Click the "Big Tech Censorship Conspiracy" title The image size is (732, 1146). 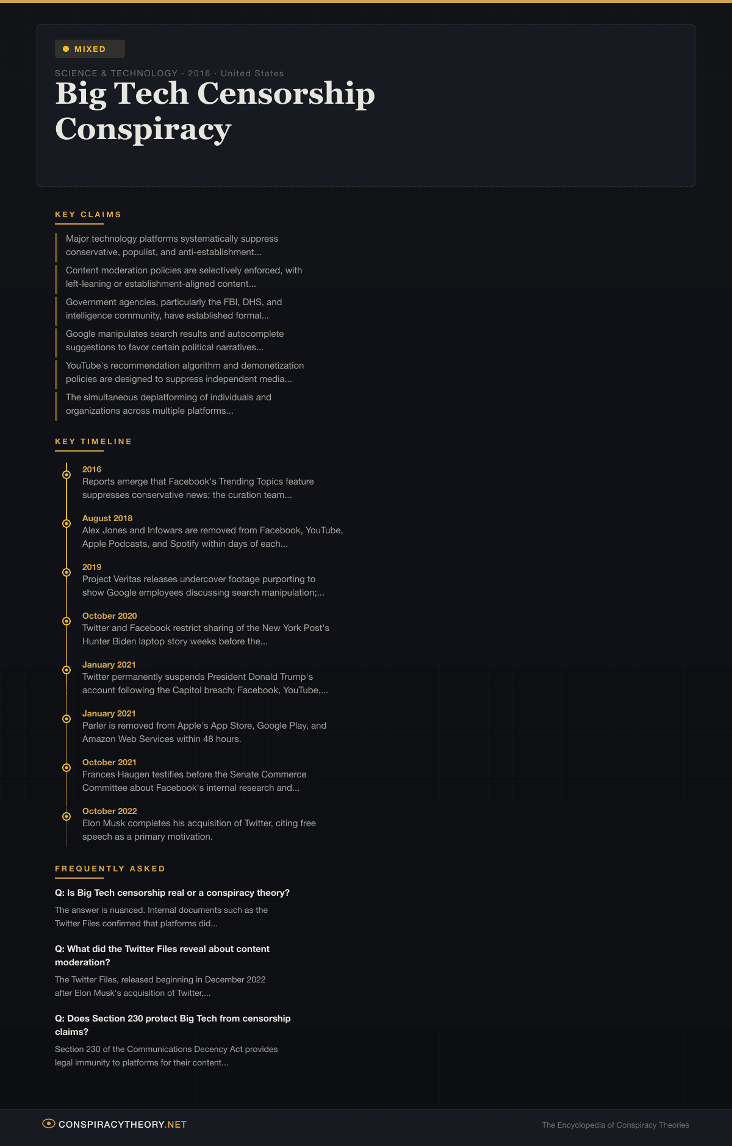pos(215,111)
